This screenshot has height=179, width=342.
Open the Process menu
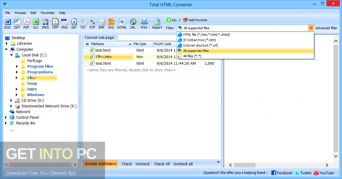pos(20,13)
